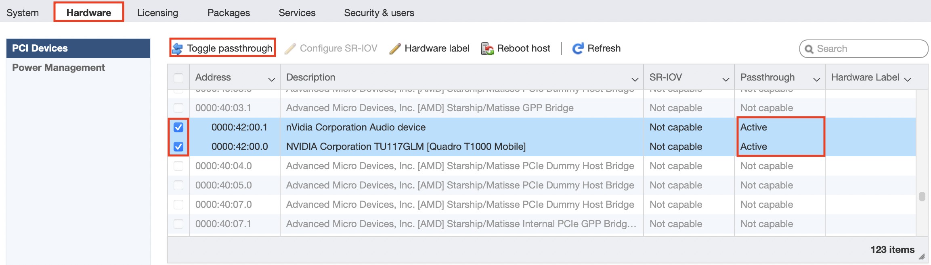Click the Toggle passthrough arrows icon

pyautogui.click(x=177, y=49)
